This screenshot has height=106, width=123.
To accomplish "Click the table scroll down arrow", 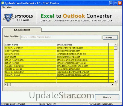I will click(116, 81).
